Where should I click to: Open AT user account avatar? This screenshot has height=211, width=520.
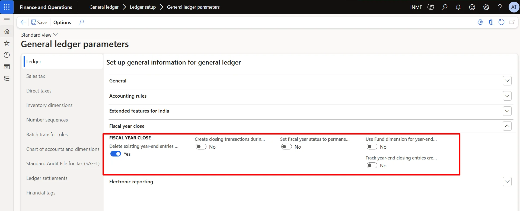click(514, 7)
